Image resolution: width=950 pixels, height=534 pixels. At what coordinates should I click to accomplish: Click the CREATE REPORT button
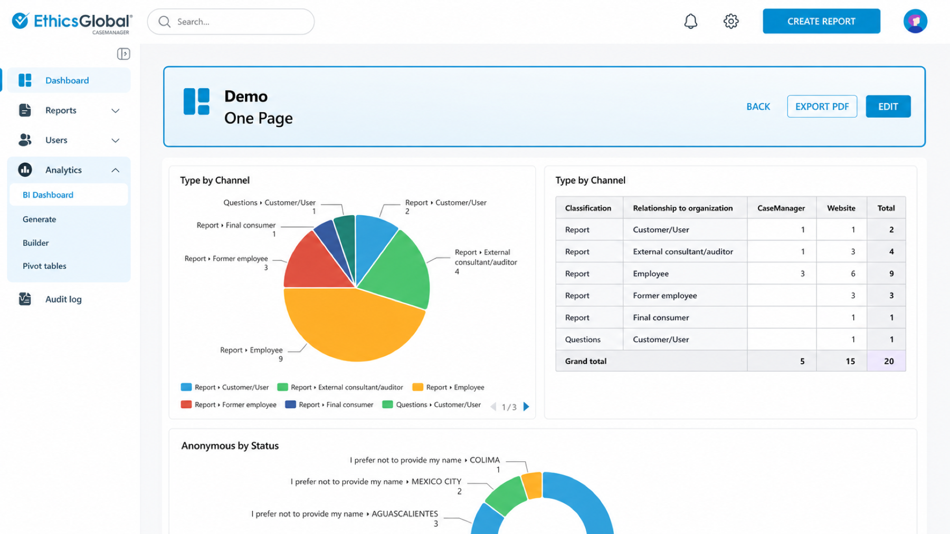[x=821, y=21]
